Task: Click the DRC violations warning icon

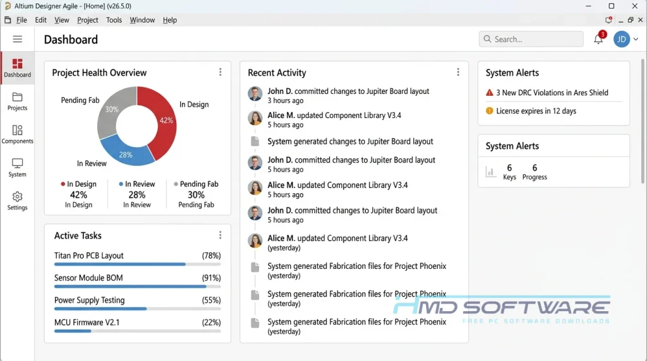Action: click(x=490, y=93)
